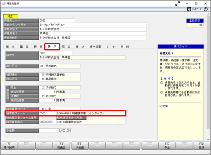Click the 得意先名フリガナ input field

pyautogui.click(x=93, y=25)
